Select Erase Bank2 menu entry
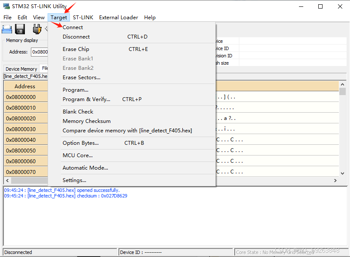Screen dimensions: 350x257 pyautogui.click(x=132, y=68)
